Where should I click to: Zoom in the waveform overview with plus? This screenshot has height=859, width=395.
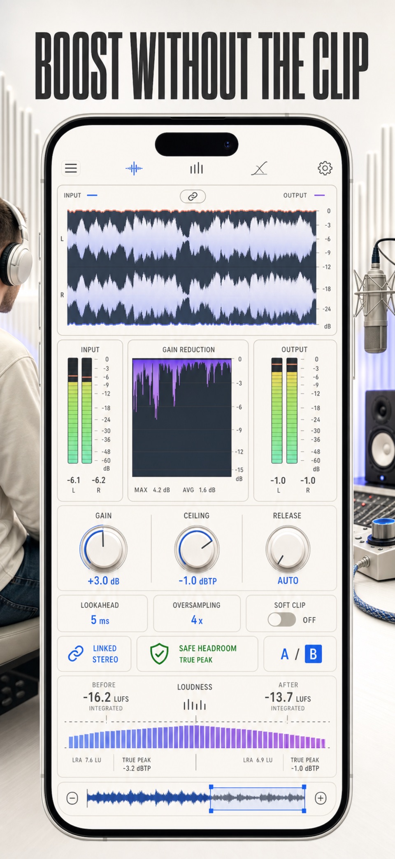pos(321,798)
